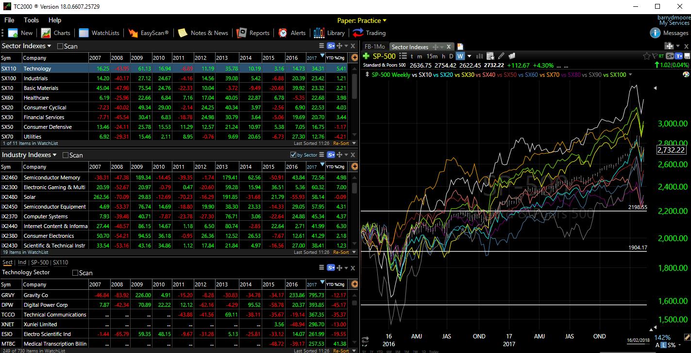691x353 pixels.
Task: Enable Scan checkbox in Technology Sector panel
Action: pos(75,273)
